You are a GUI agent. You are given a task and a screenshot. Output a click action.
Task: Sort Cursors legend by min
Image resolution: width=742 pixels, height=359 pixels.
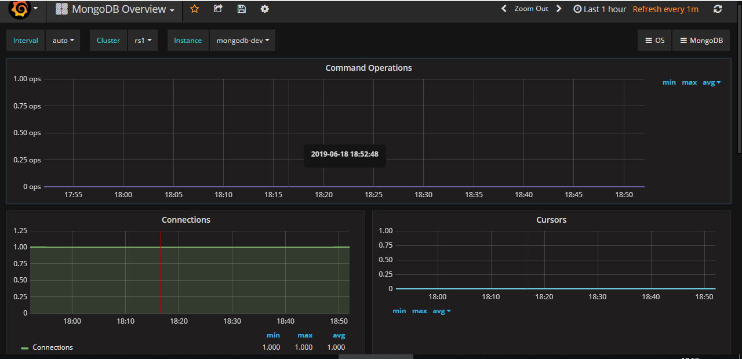[x=399, y=311]
